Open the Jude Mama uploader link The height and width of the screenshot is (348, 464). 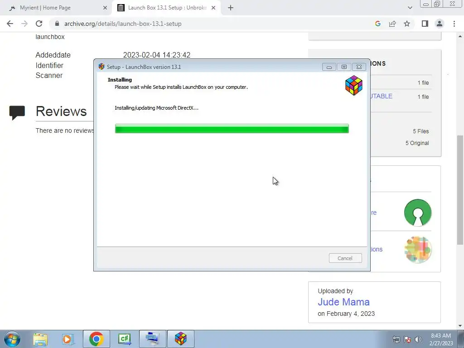click(x=343, y=302)
